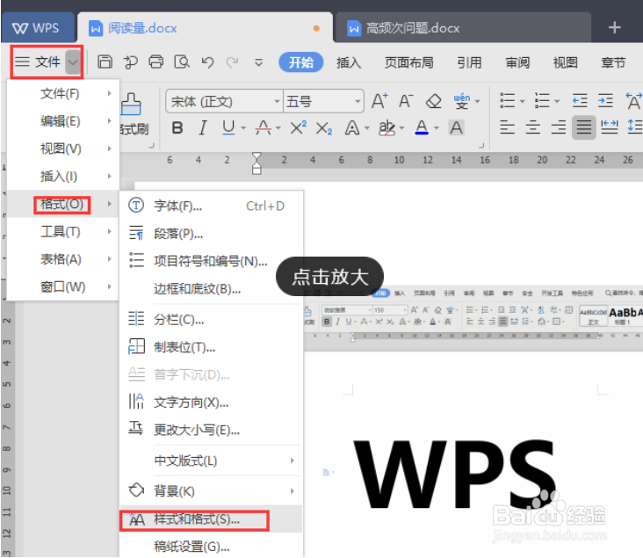Switch to the 审阅 ribbon tab
The height and width of the screenshot is (558, 643).
point(517,62)
